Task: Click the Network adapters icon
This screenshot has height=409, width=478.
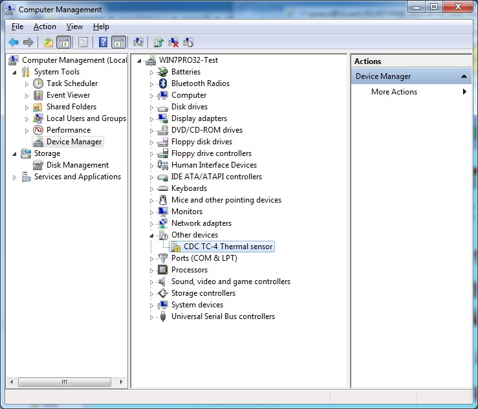Action: 163,223
